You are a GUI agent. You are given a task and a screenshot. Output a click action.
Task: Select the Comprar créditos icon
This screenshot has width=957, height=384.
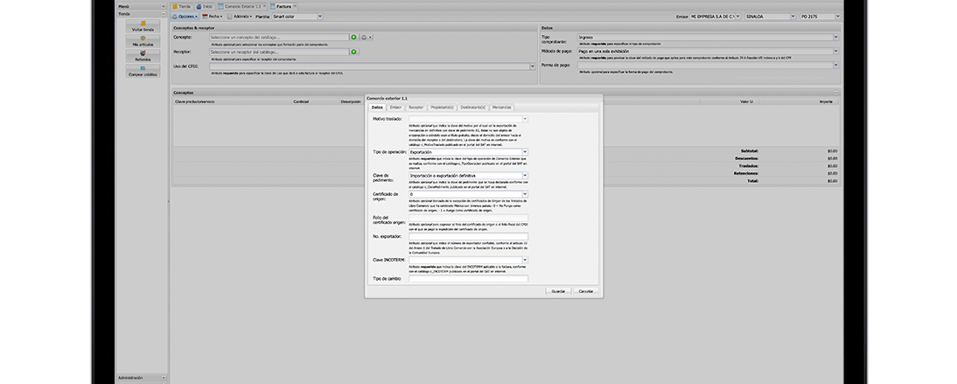[x=143, y=70]
